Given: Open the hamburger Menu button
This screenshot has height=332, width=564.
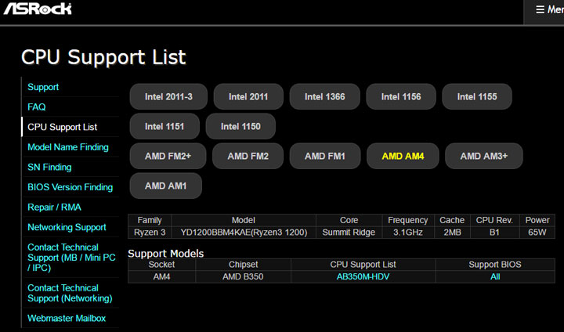Looking at the screenshot, I should [x=548, y=10].
